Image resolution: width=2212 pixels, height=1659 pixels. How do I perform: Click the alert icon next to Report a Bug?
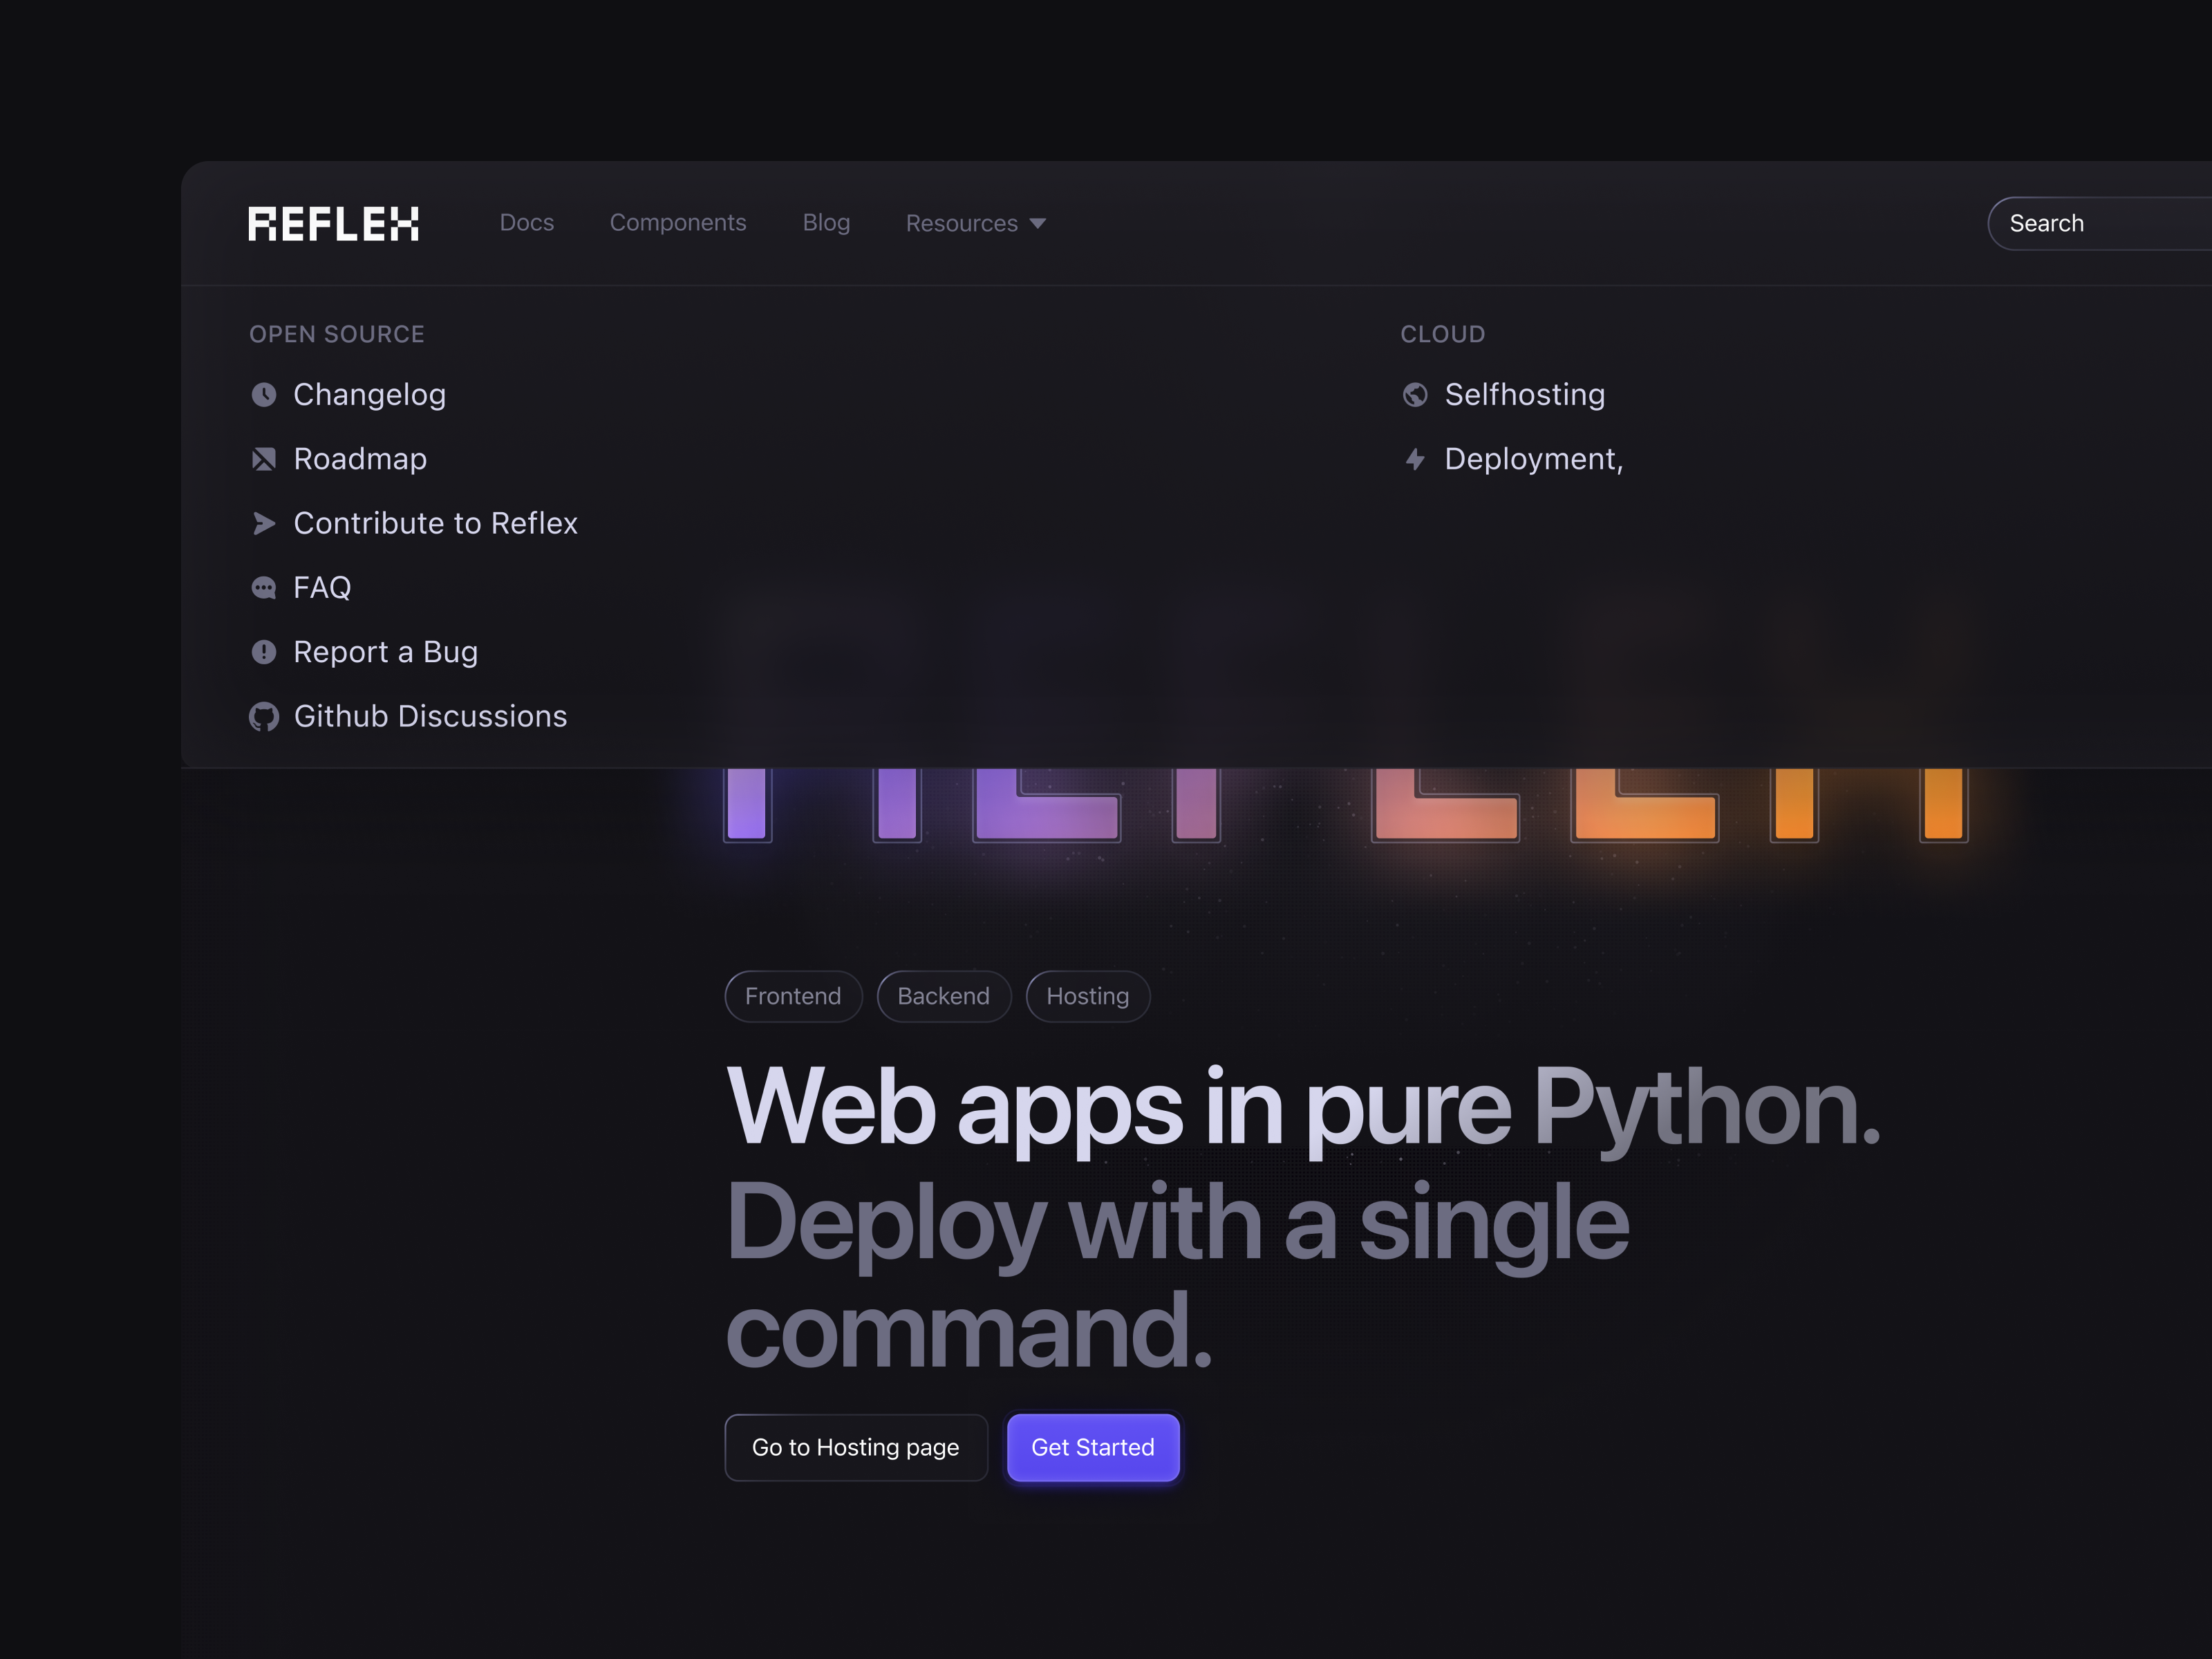(264, 652)
